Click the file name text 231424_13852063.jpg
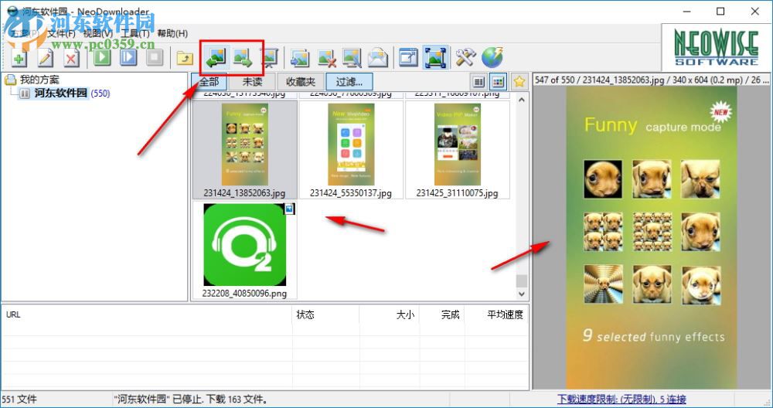 pos(244,193)
